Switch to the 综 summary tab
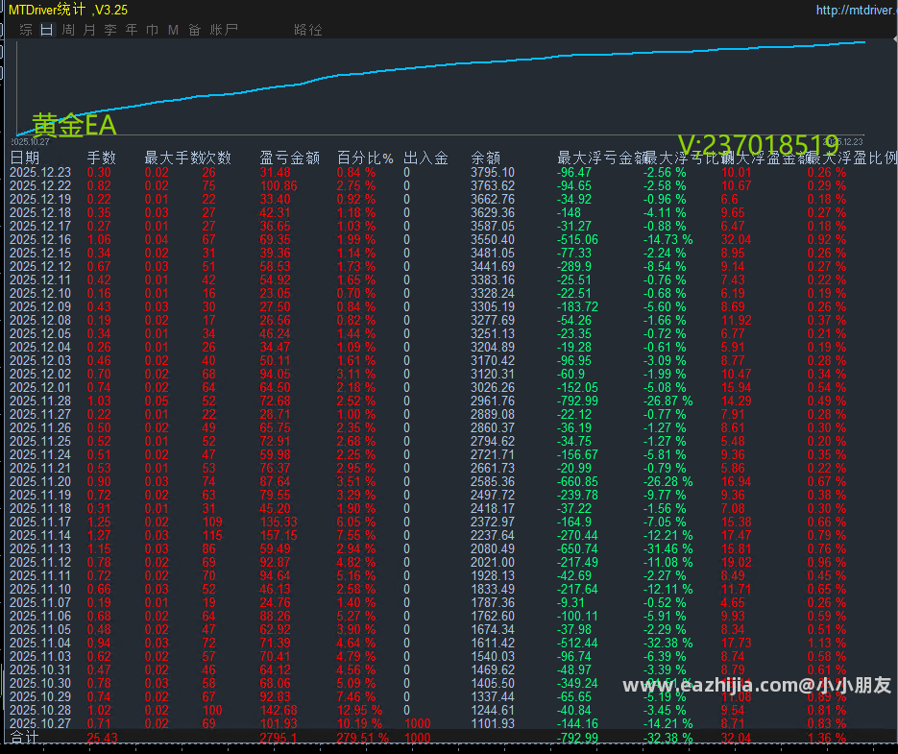898x754 pixels. pyautogui.click(x=26, y=30)
